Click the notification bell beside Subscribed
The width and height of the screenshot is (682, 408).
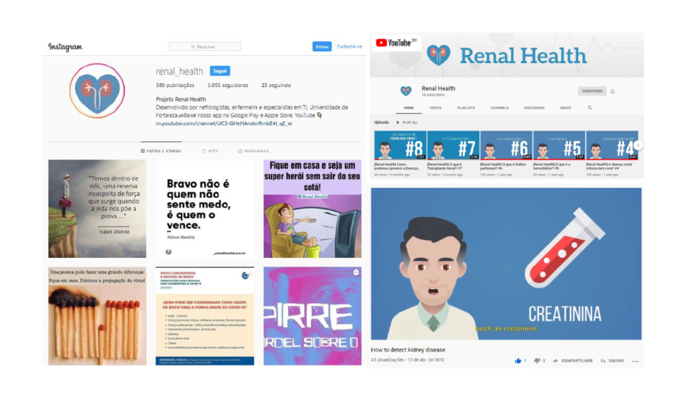[x=612, y=91]
